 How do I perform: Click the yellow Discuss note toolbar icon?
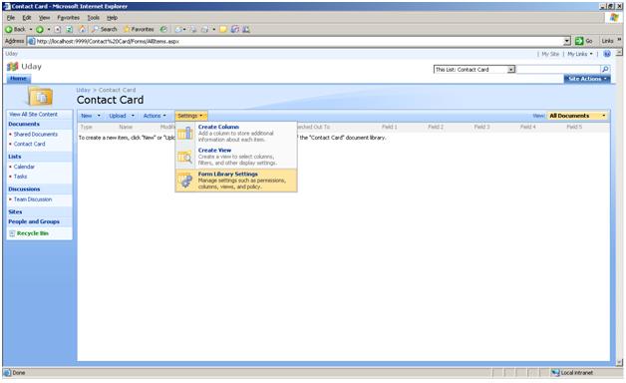(223, 29)
